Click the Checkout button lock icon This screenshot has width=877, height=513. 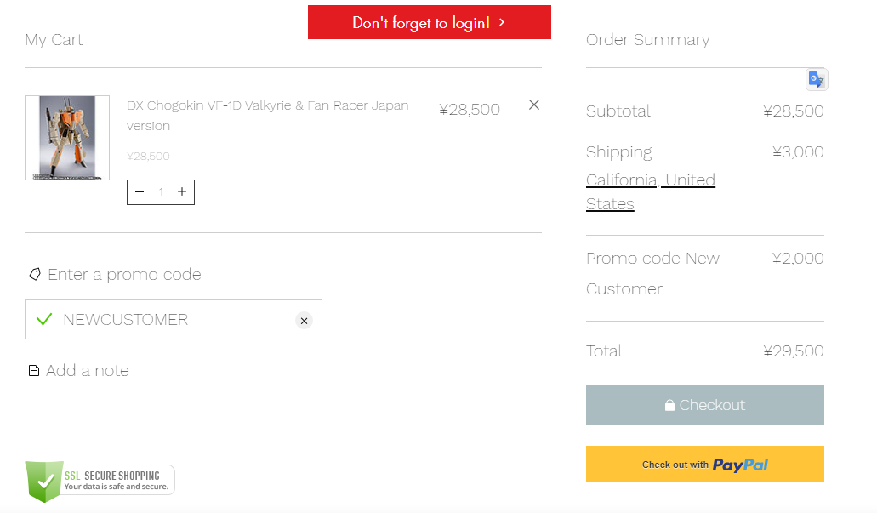[669, 405]
